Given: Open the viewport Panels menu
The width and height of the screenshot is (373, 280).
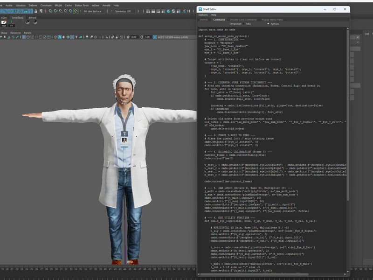Looking at the screenshot, I should (x=28, y=33).
